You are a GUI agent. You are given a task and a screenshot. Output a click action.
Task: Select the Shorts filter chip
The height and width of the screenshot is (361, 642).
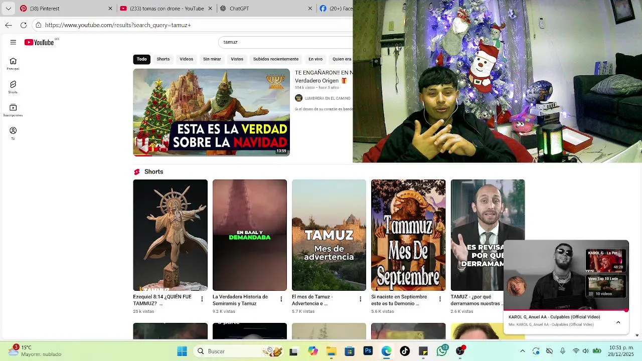tap(163, 59)
